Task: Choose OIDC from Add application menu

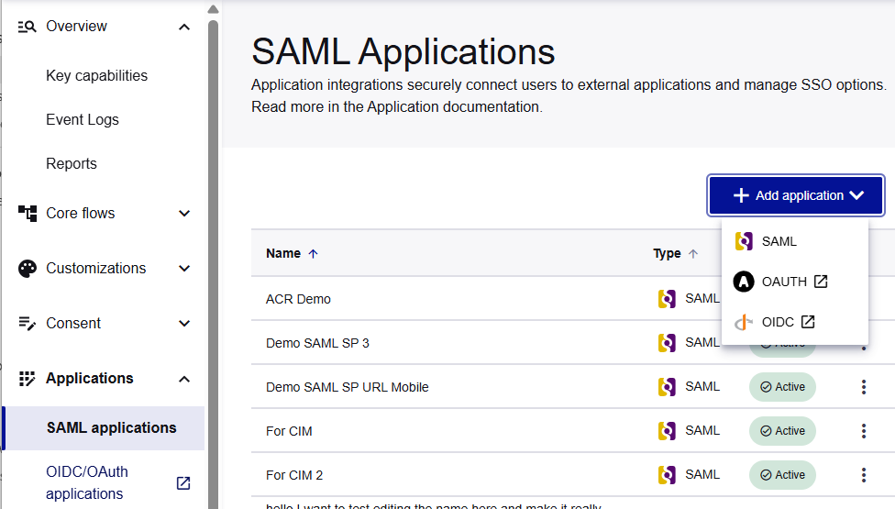Action: [795, 323]
